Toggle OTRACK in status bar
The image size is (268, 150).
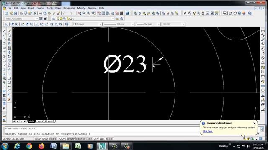pos(80,139)
